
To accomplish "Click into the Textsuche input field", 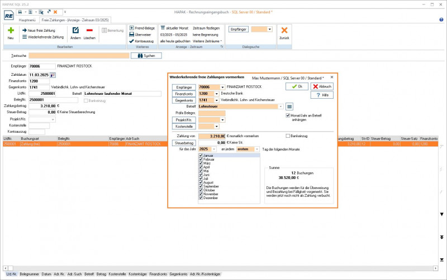I will [x=78, y=56].
